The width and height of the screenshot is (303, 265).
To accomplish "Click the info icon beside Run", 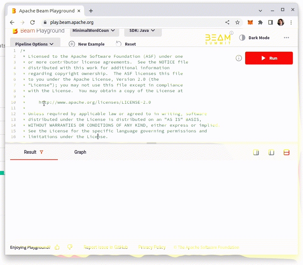I will (239, 58).
